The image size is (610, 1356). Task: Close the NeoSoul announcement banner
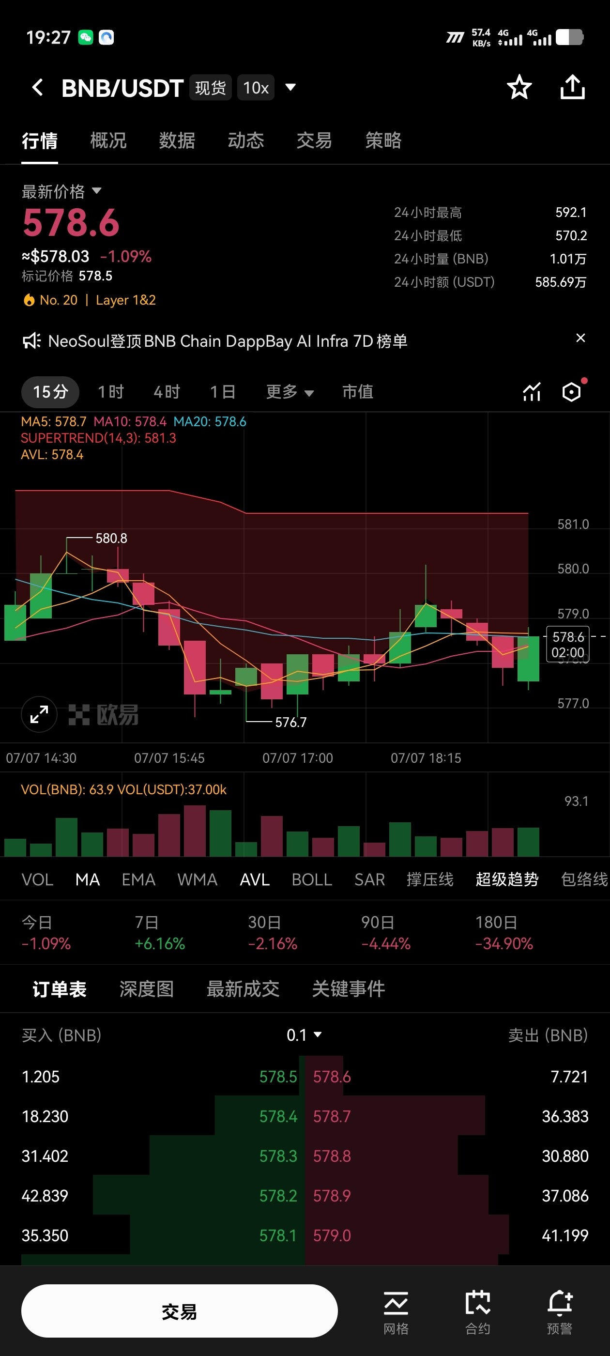(x=580, y=338)
